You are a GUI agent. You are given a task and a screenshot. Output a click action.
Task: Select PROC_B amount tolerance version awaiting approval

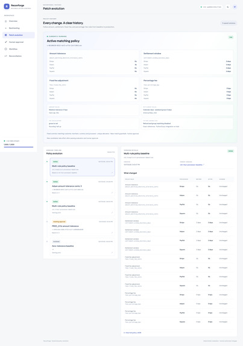(83, 227)
